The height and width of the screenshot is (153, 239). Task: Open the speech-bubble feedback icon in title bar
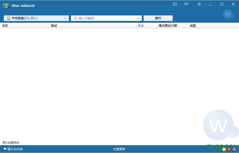tap(186, 4)
